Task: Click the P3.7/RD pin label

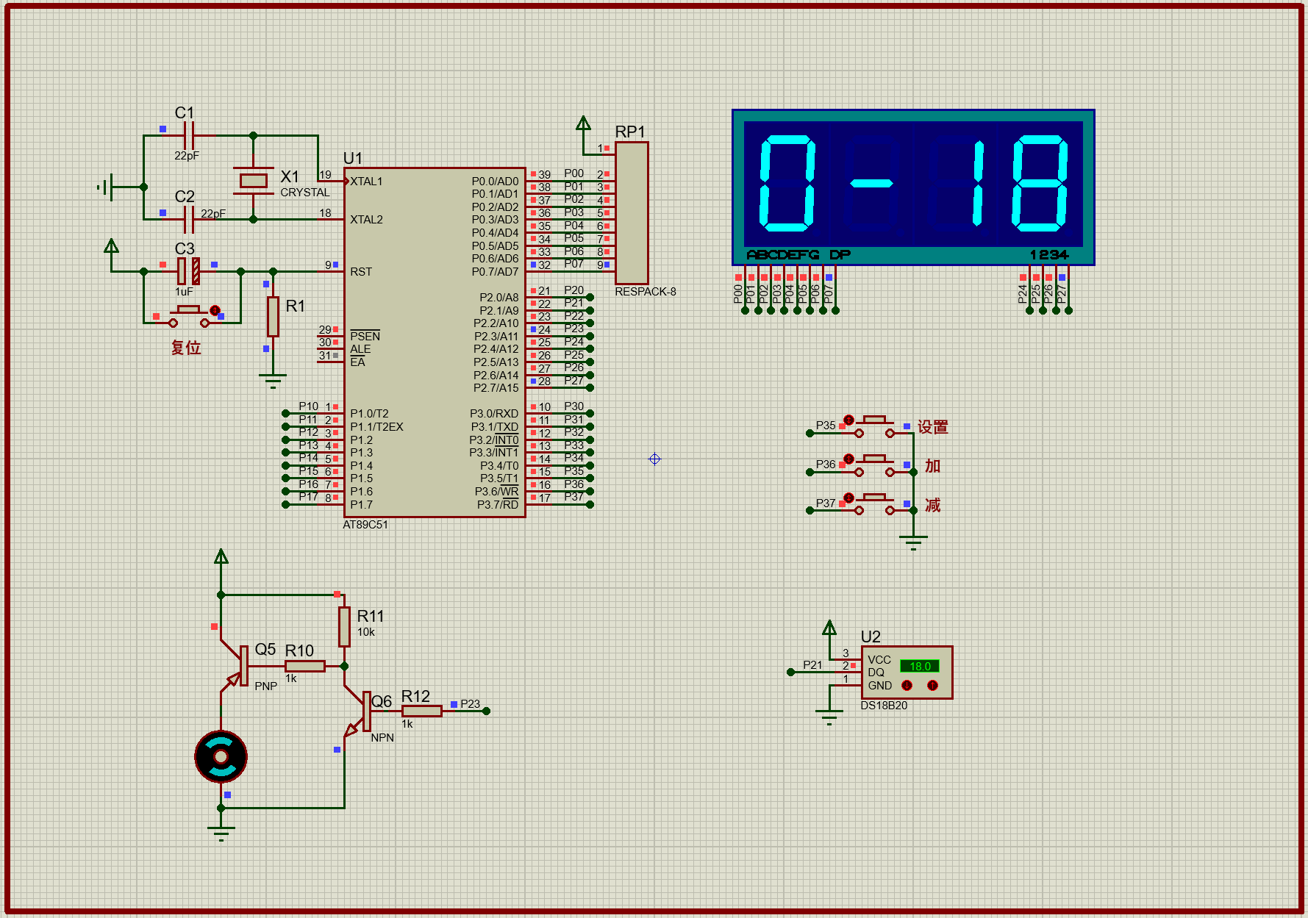Action: point(498,505)
